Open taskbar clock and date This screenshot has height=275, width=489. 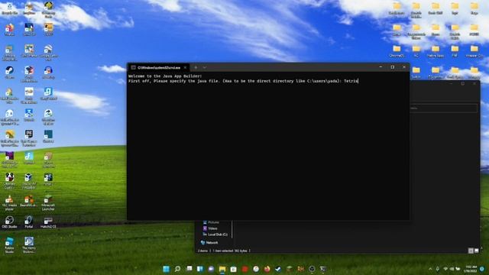pos(471,269)
